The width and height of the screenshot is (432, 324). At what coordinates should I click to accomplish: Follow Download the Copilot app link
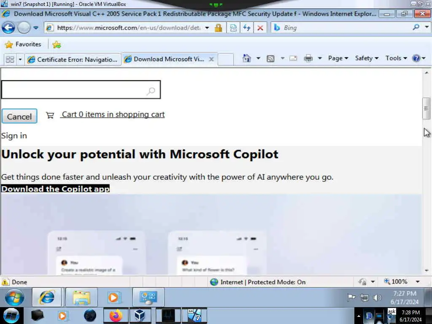click(x=55, y=189)
